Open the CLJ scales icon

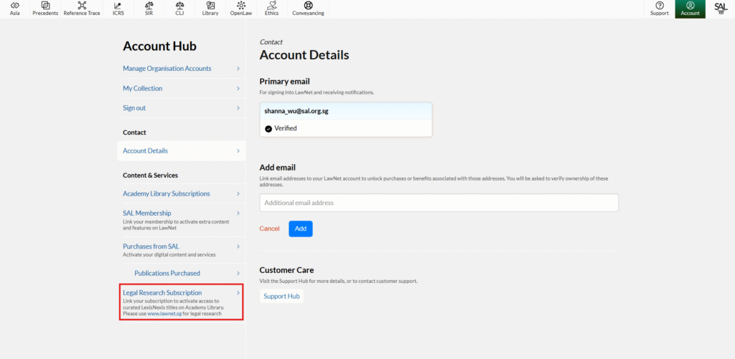[x=179, y=6]
